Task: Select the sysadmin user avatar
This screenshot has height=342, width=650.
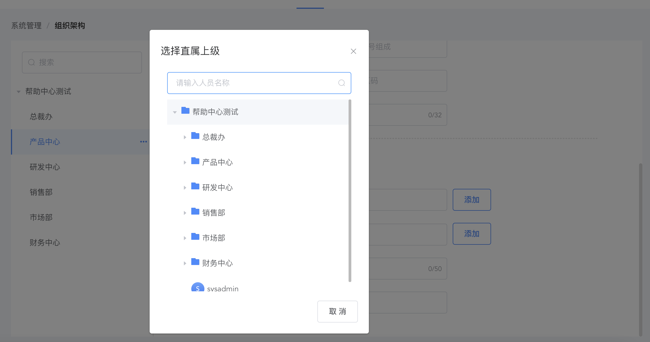Action: (198, 287)
